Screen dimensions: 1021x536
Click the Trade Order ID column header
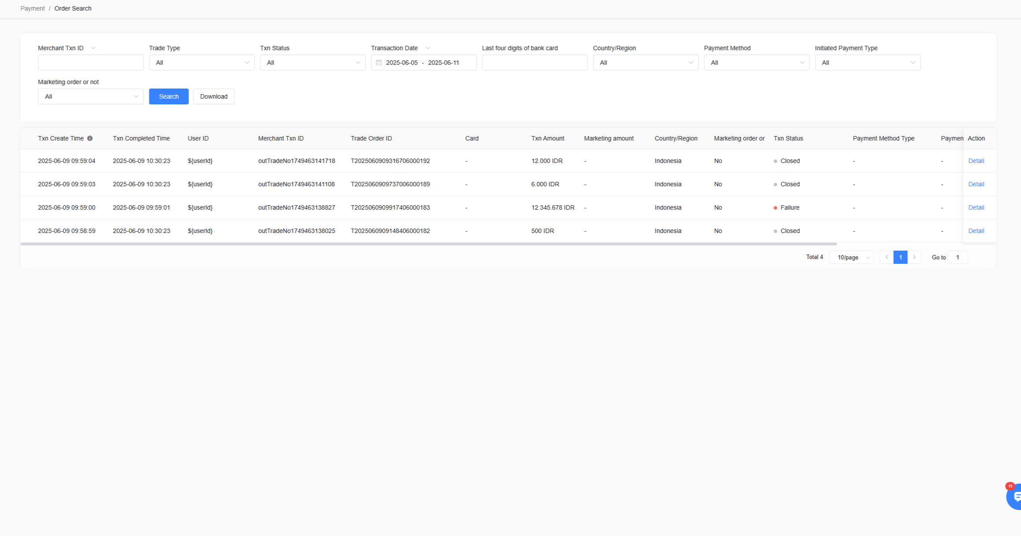(x=371, y=138)
